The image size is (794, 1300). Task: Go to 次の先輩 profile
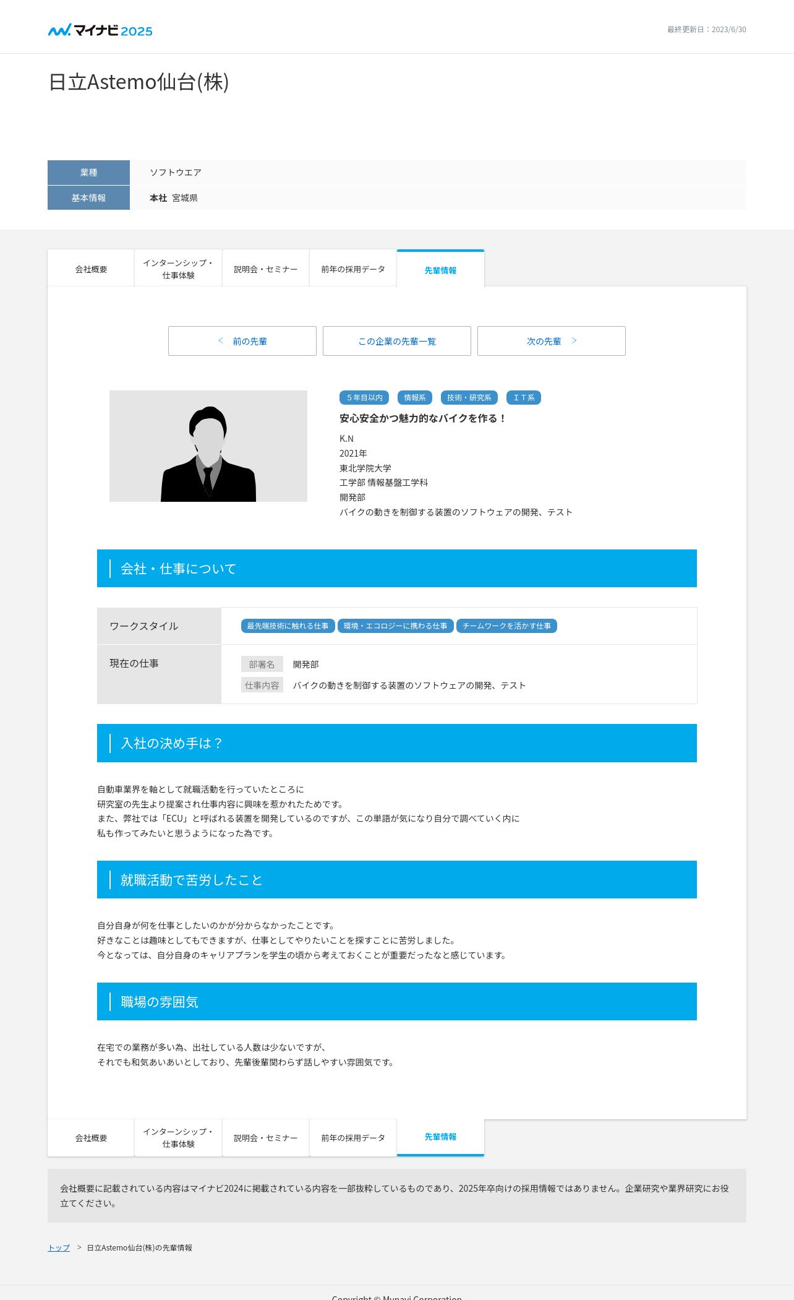coord(552,341)
